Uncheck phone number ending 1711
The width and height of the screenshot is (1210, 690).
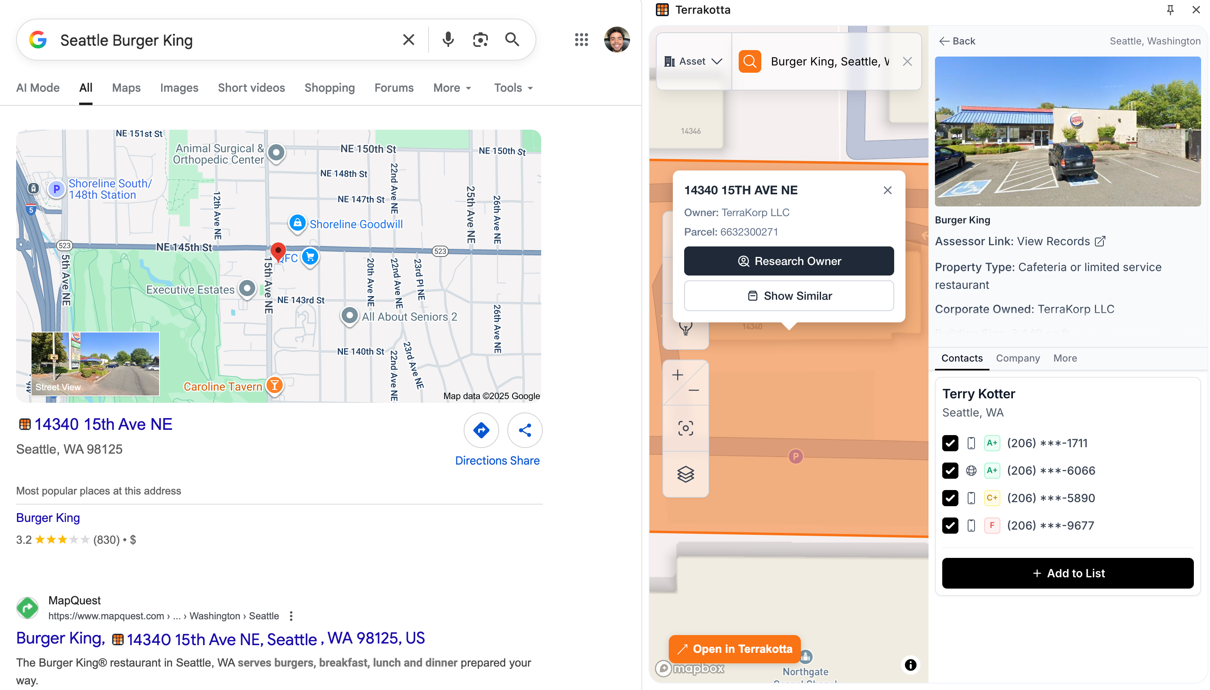(950, 443)
